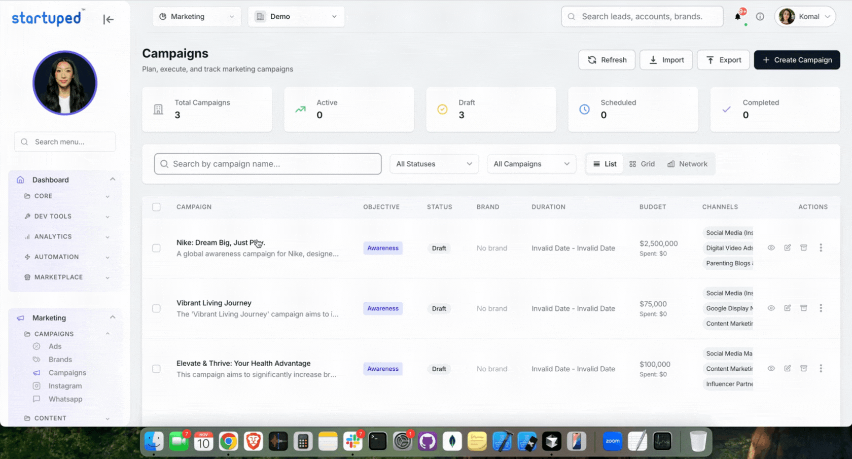Launch Zoom from the dock
The image size is (852, 459).
(612, 441)
